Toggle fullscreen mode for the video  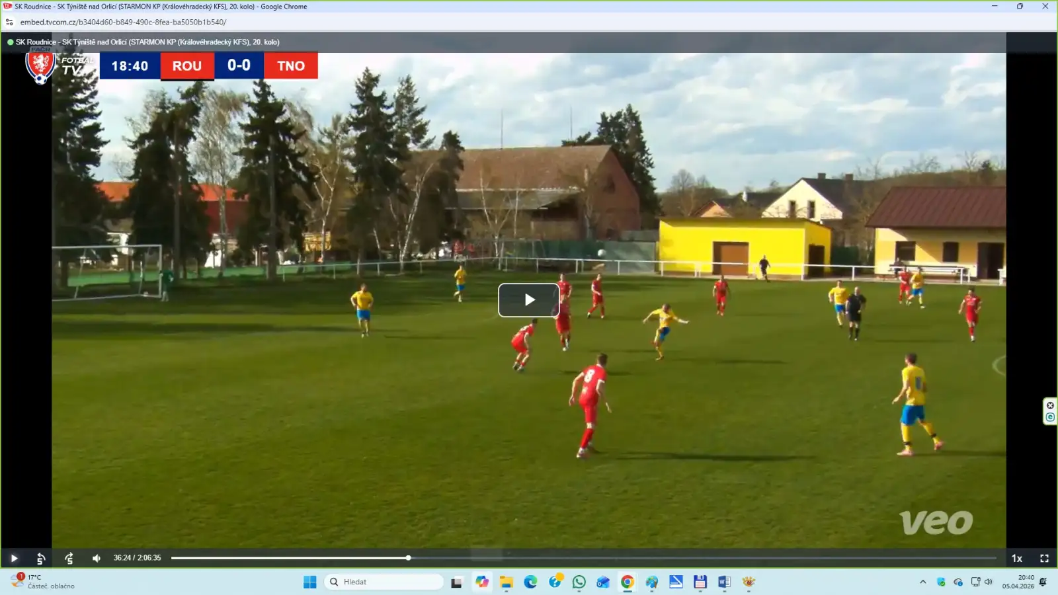coord(1043,559)
